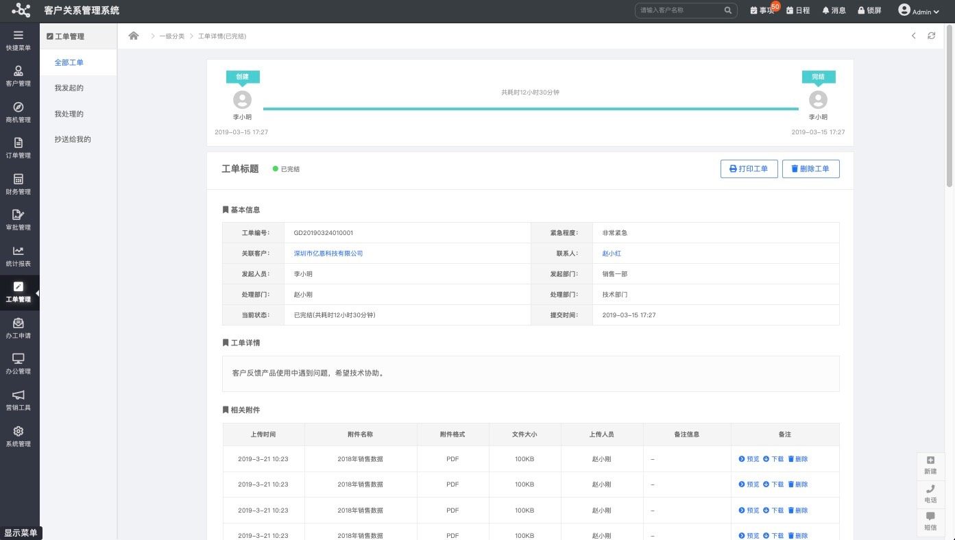
Task: Click the 打印工单 button
Action: (x=749, y=169)
